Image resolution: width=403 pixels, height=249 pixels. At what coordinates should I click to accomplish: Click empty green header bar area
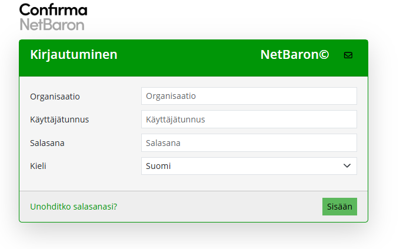pyautogui.click(x=188, y=55)
